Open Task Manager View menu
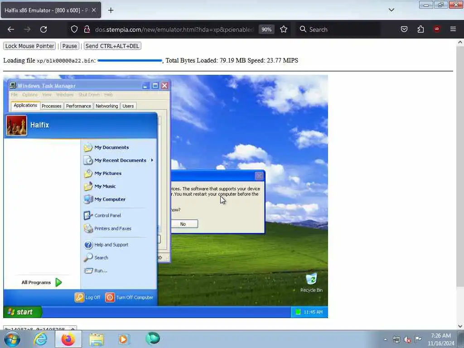Screen dimensions: 464x348 point(47,95)
